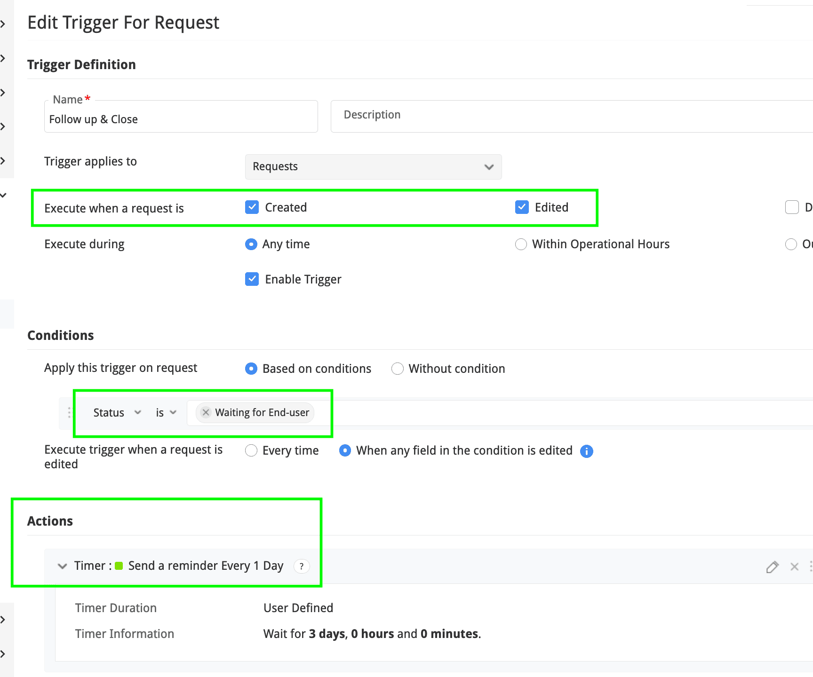Uncheck the Created checkbox
The image size is (813, 677).
point(252,207)
